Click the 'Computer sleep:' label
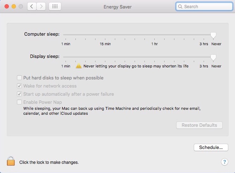The height and width of the screenshot is (173, 235). click(42, 34)
